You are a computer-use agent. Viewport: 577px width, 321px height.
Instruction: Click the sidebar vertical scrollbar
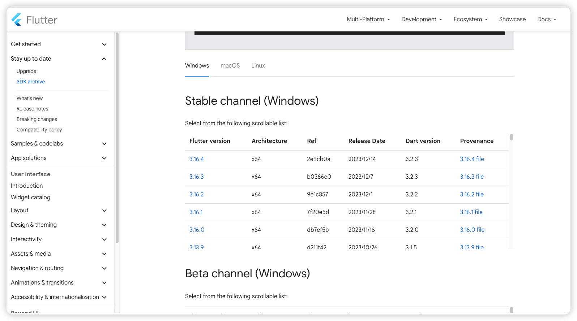pos(117,138)
